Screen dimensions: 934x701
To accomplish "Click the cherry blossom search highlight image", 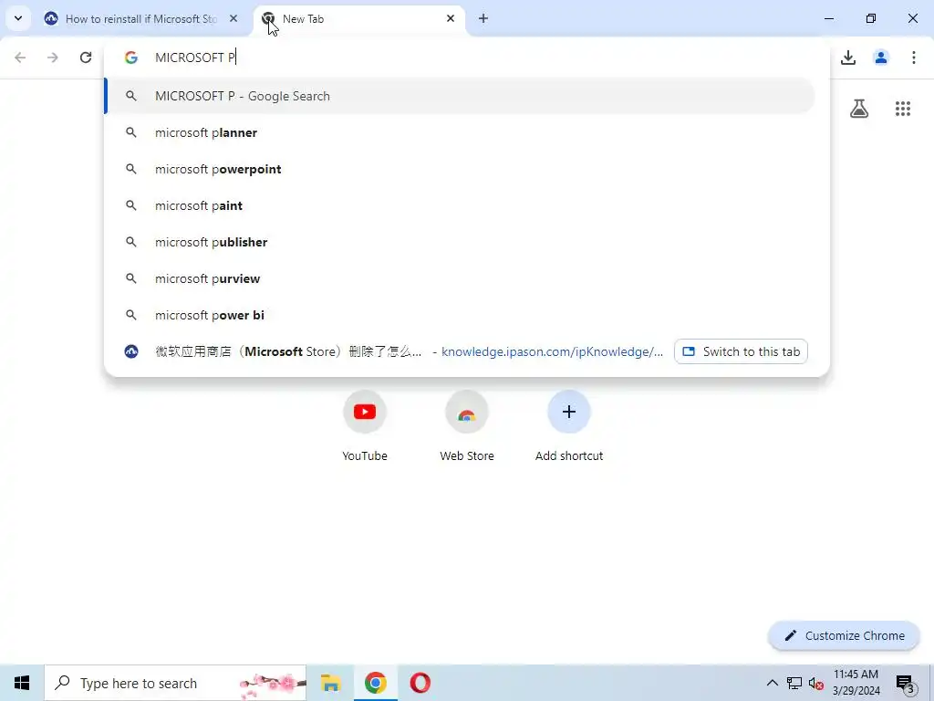I will pyautogui.click(x=272, y=683).
